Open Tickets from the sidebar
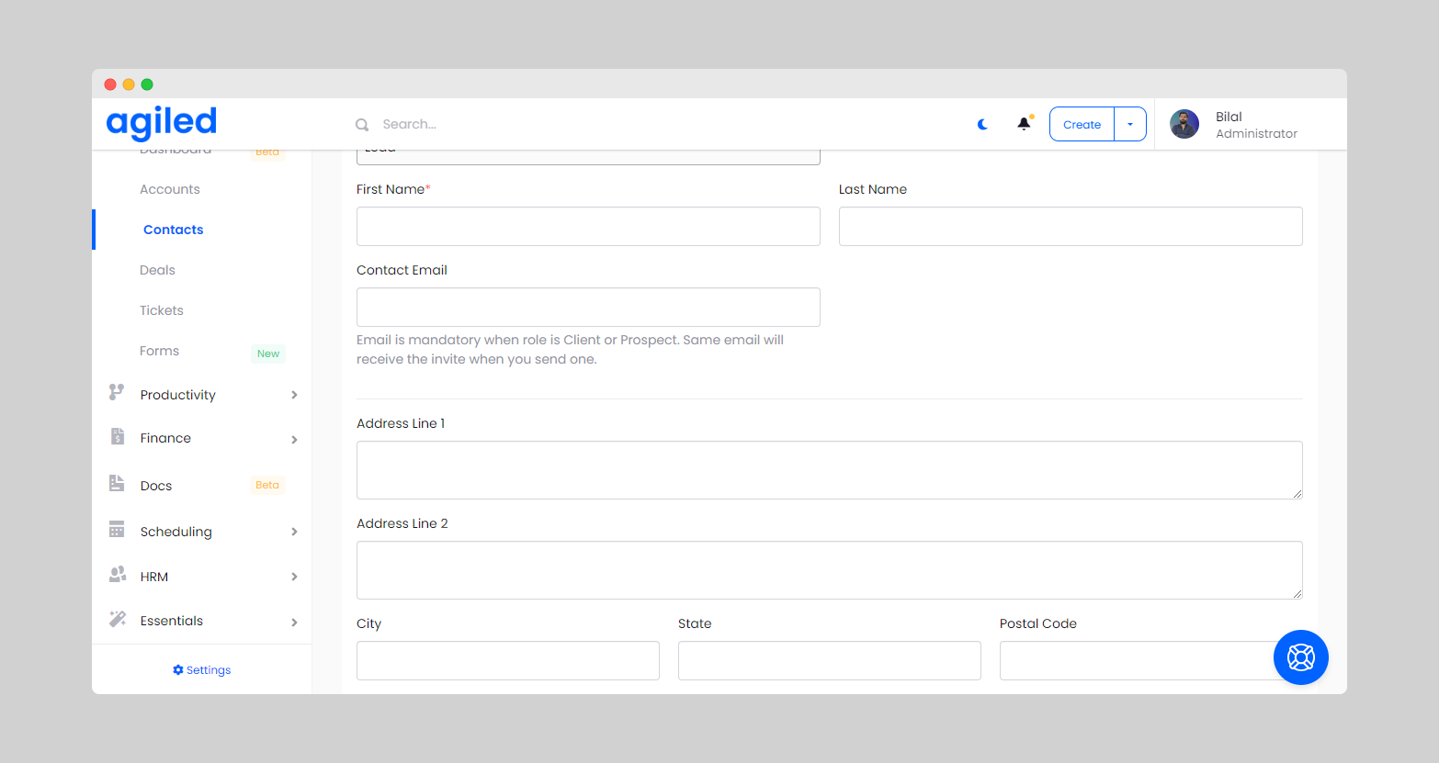Screen dimensions: 1439x763 click(162, 310)
